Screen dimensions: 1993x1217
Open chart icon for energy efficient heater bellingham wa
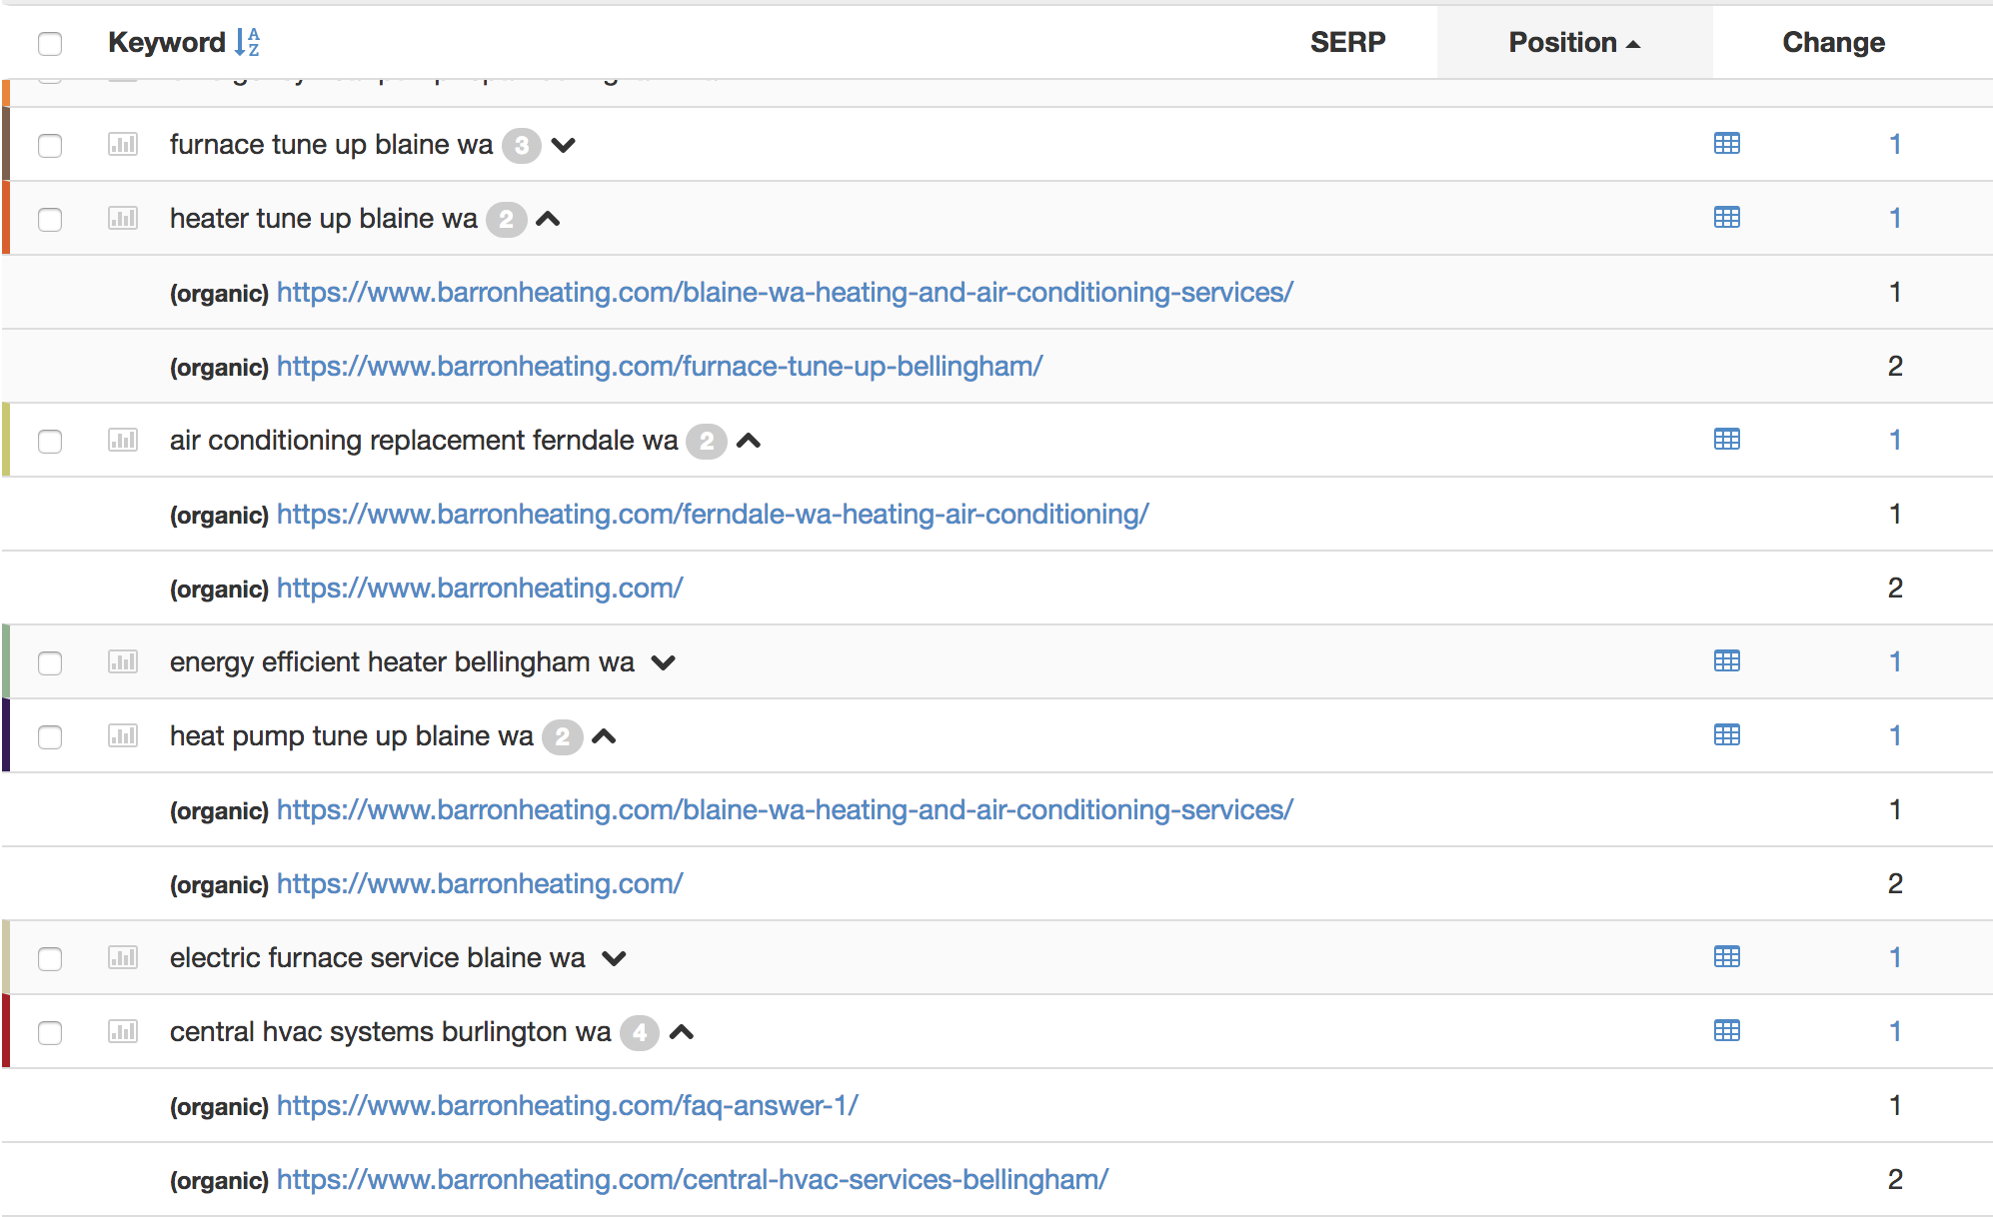(x=123, y=661)
